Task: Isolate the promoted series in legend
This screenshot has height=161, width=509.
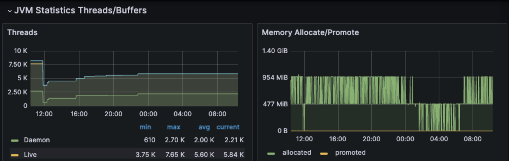Action: (x=350, y=153)
